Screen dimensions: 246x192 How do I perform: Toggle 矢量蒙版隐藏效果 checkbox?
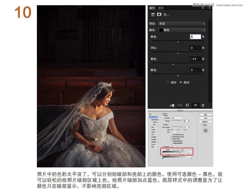point(171,143)
